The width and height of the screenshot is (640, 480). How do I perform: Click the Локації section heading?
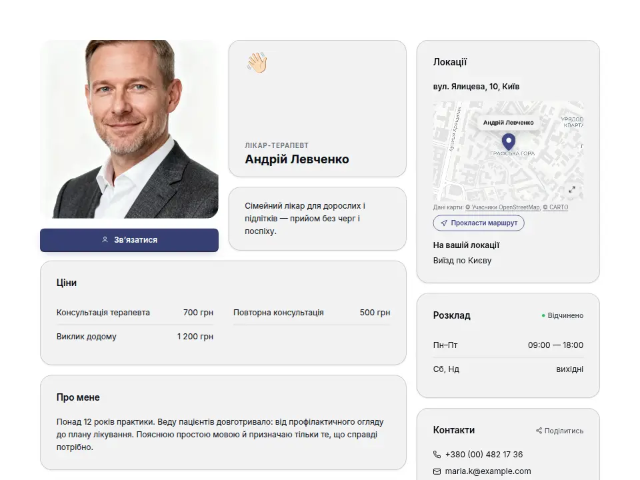pos(450,62)
